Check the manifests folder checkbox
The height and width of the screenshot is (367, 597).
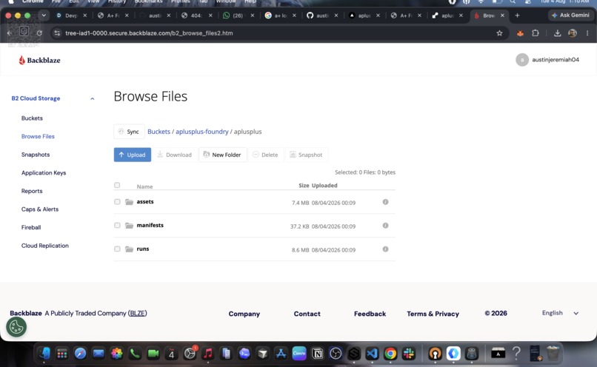[117, 226]
